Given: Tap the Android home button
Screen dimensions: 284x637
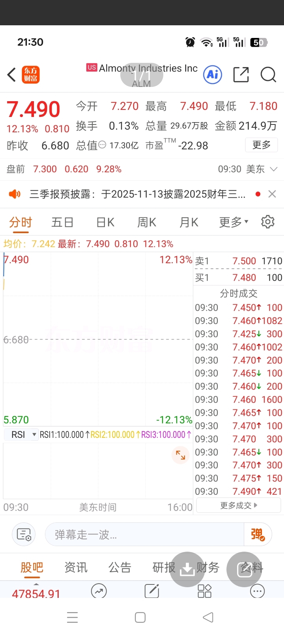Looking at the screenshot, I should (x=140, y=617).
